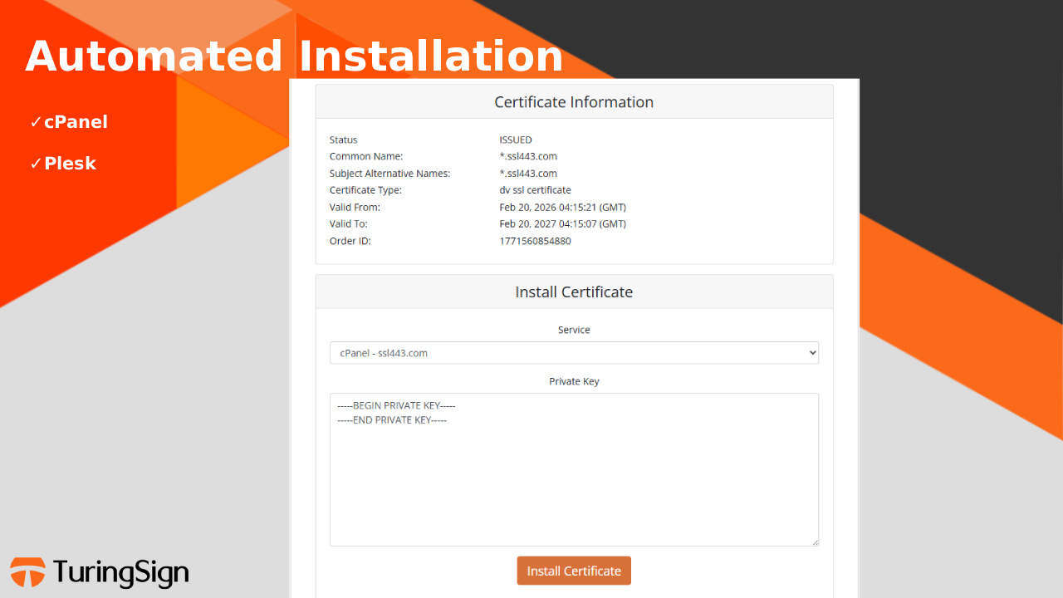Click the Service field label
The height and width of the screenshot is (598, 1063).
click(x=574, y=330)
